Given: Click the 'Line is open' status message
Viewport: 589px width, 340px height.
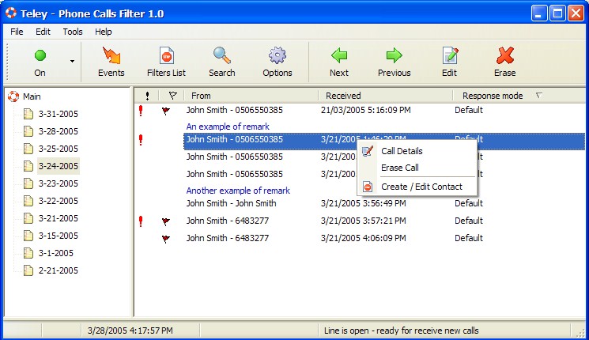Looking at the screenshot, I should 401,331.
